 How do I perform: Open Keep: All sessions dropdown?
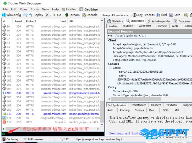tap(117, 15)
